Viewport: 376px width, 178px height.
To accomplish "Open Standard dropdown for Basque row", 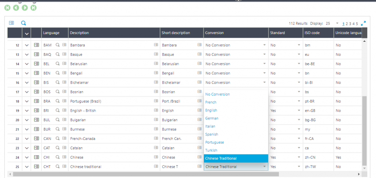I will [x=299, y=54].
